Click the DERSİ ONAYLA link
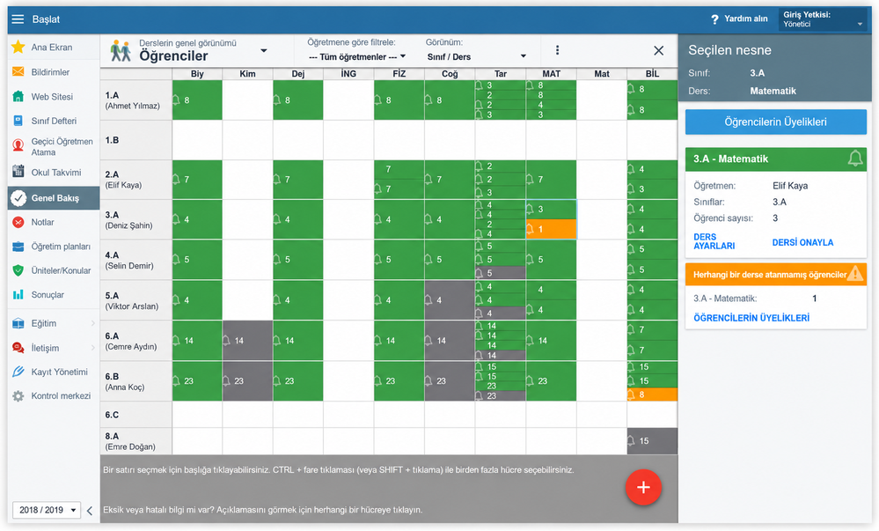This screenshot has height=531, width=879. [802, 242]
